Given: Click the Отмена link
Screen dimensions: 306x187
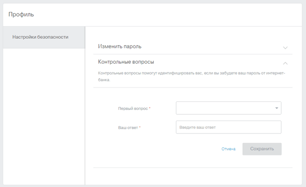Looking at the screenshot, I should click(229, 149).
